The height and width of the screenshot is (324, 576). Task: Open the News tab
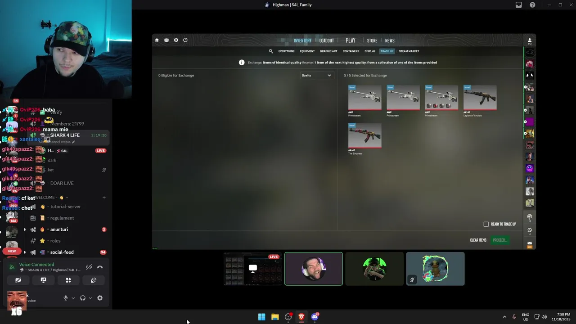[390, 40]
